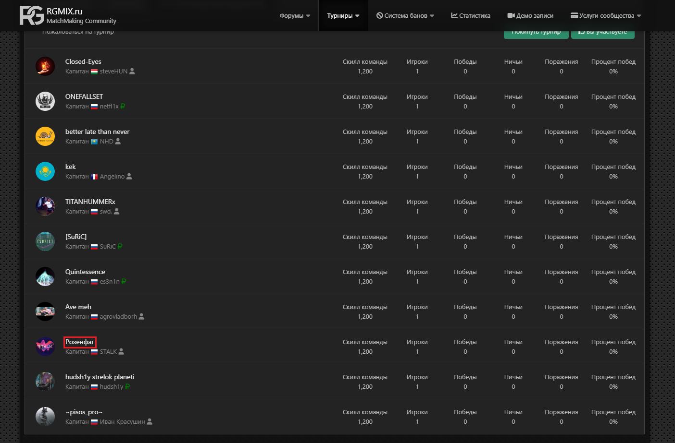Open the Розенфаг team avatar
Image resolution: width=675 pixels, height=443 pixels.
(x=45, y=347)
